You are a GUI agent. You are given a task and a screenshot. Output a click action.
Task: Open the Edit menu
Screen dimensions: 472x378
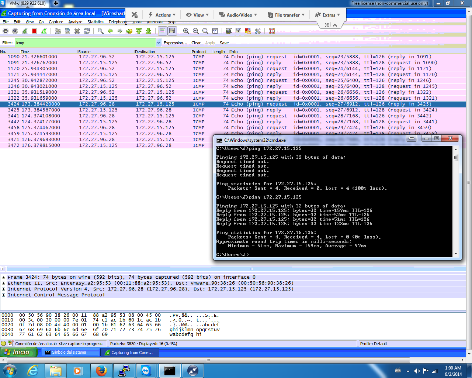17,22
